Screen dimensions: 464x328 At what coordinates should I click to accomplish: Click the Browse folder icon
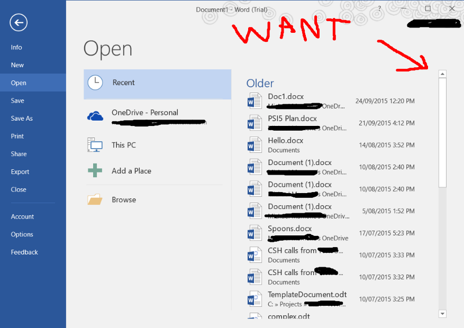pyautogui.click(x=95, y=199)
